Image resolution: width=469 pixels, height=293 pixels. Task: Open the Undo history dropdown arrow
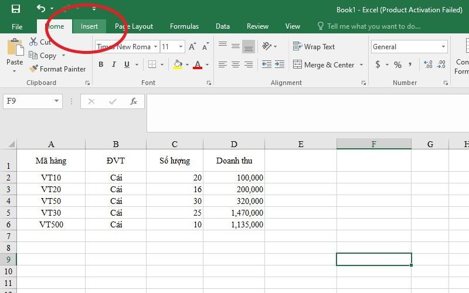click(52, 9)
